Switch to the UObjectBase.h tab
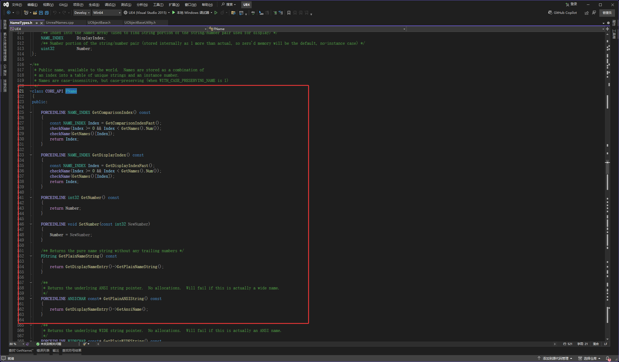This screenshot has width=619, height=362. 99,23
